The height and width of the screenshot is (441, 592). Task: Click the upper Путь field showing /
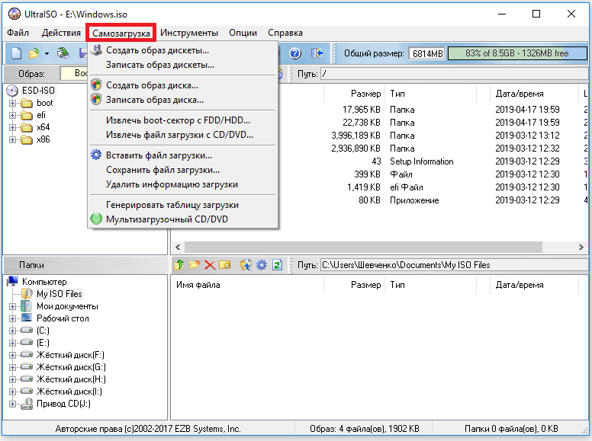pos(454,74)
